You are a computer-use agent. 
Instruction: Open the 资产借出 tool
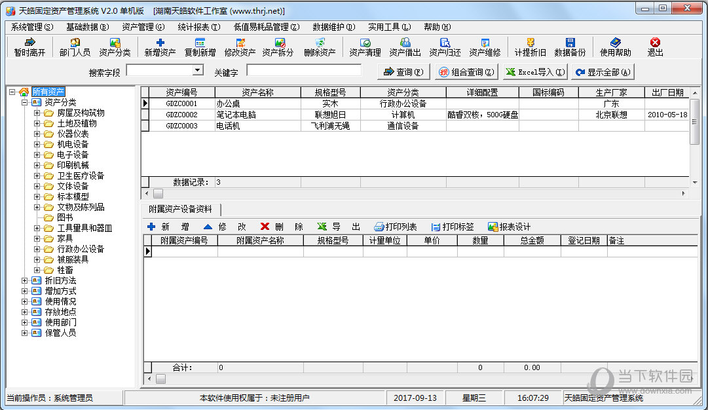(x=405, y=47)
